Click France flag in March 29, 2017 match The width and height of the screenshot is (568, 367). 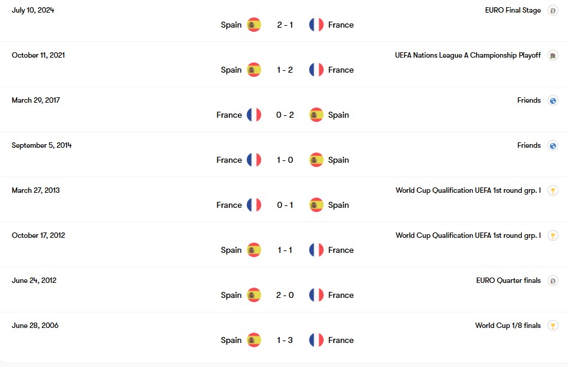tap(254, 115)
